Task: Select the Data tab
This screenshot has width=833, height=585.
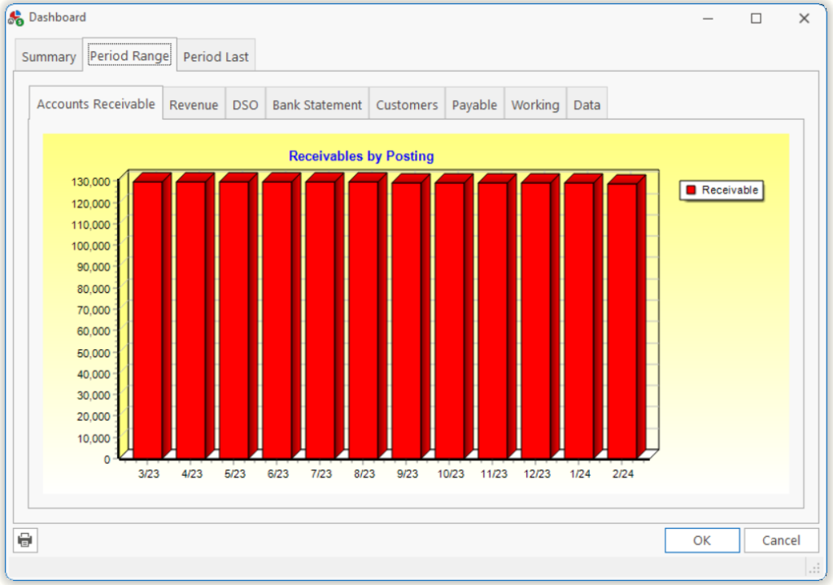Action: pos(587,105)
